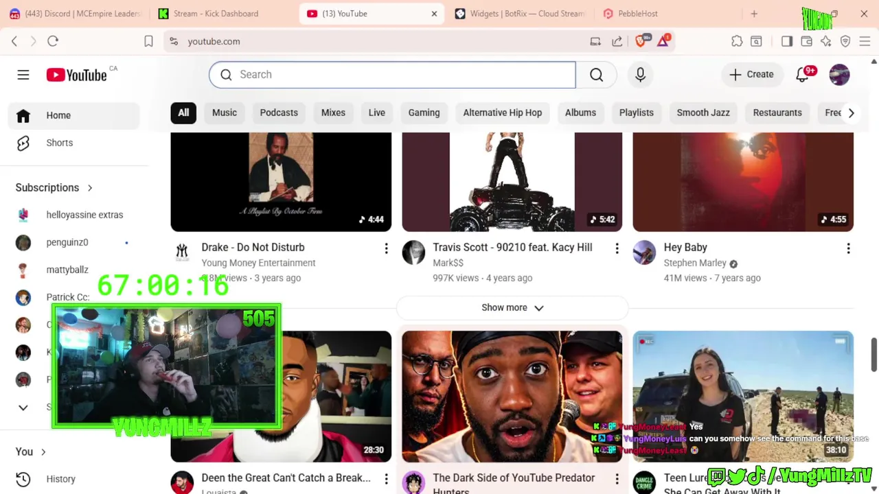
Task: Click the page vertical scrollbar thumb
Action: [x=874, y=354]
